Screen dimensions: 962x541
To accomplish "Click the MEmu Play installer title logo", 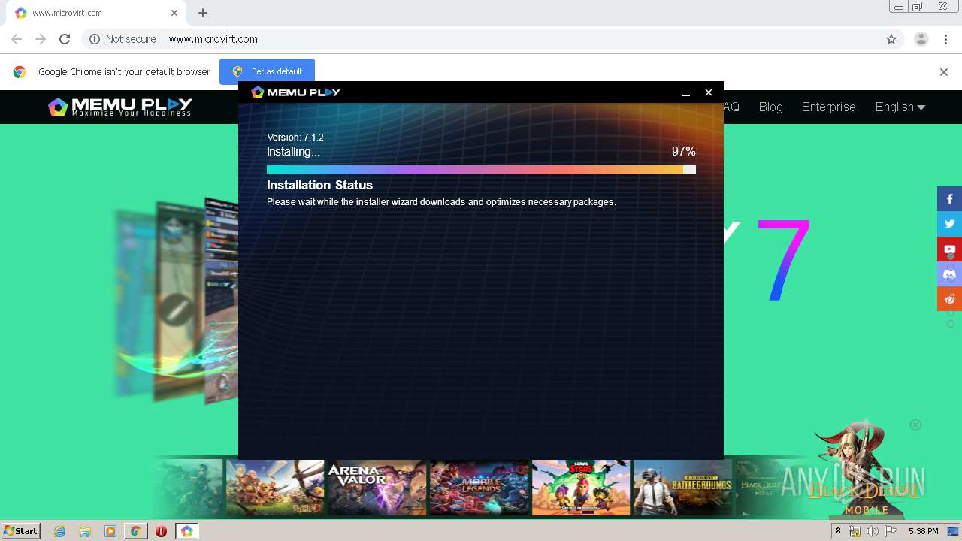I will [x=295, y=92].
